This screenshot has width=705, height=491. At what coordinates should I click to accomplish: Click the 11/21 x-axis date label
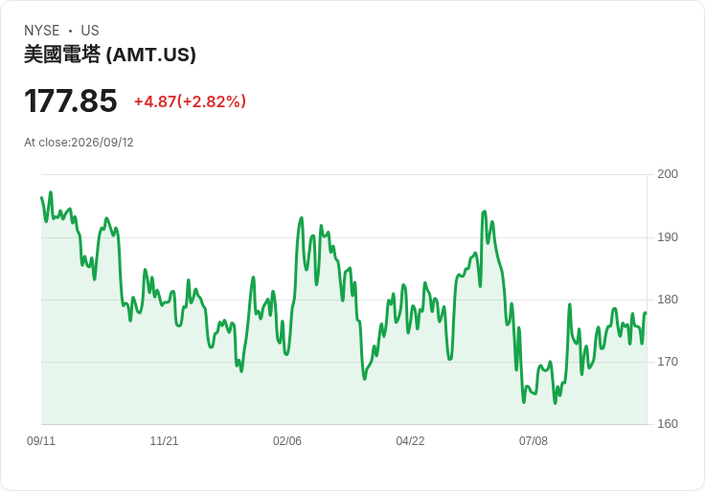coord(164,441)
